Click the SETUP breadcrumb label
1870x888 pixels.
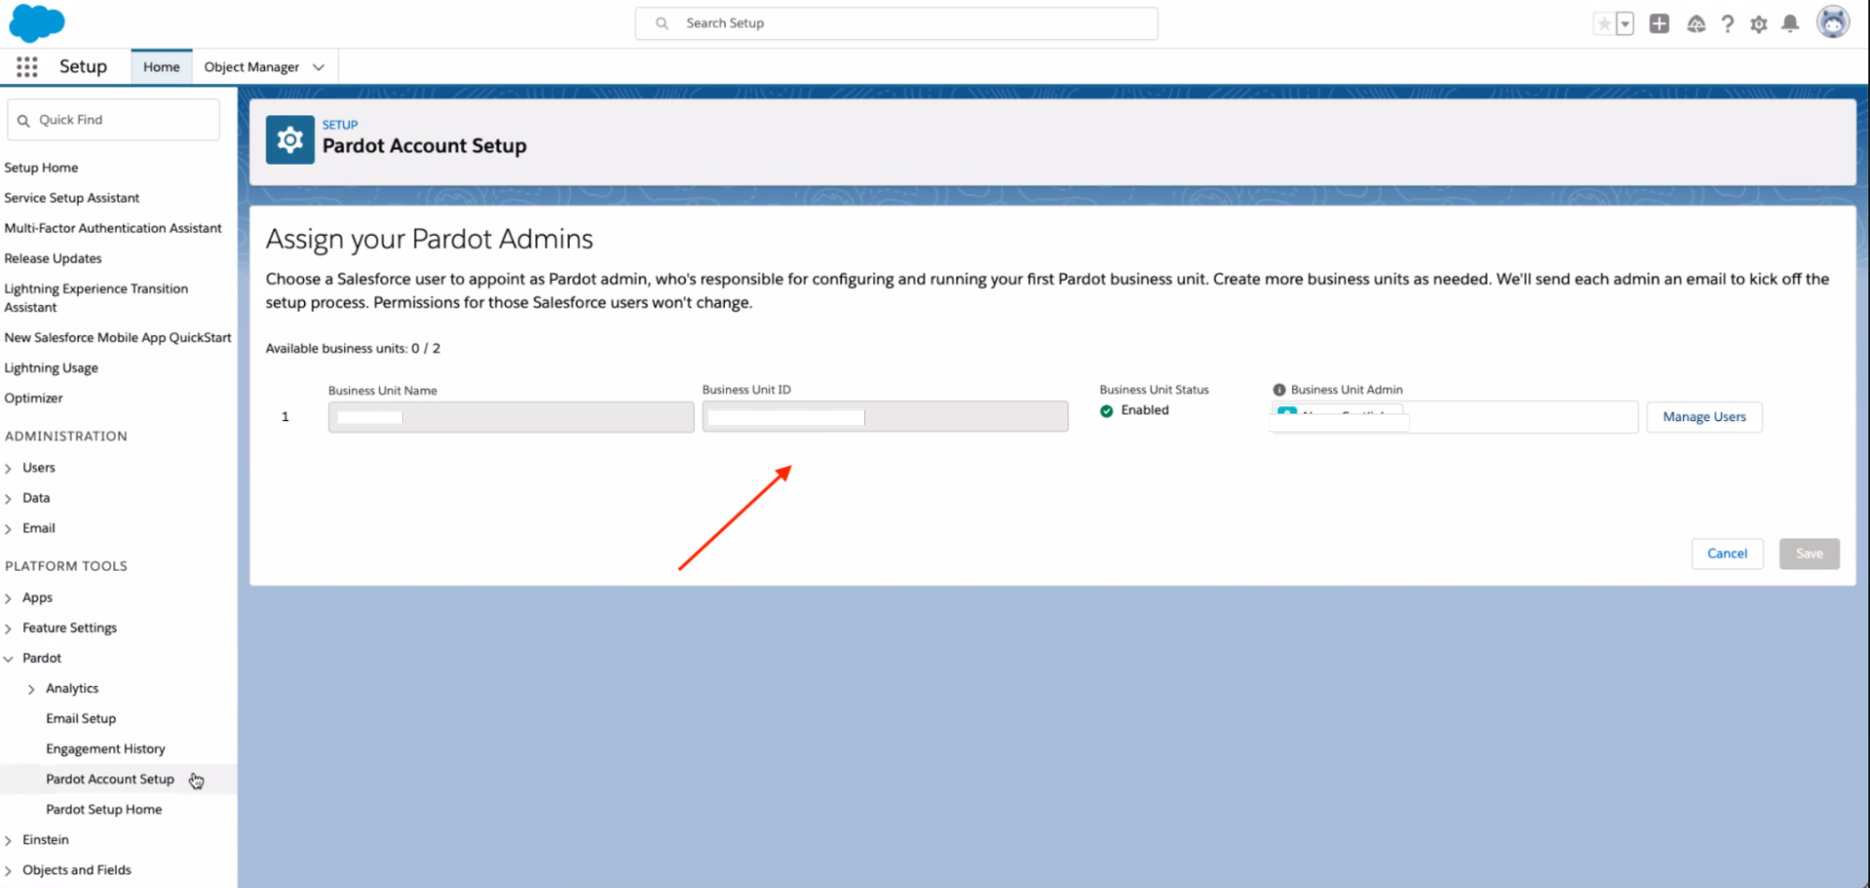coord(341,124)
